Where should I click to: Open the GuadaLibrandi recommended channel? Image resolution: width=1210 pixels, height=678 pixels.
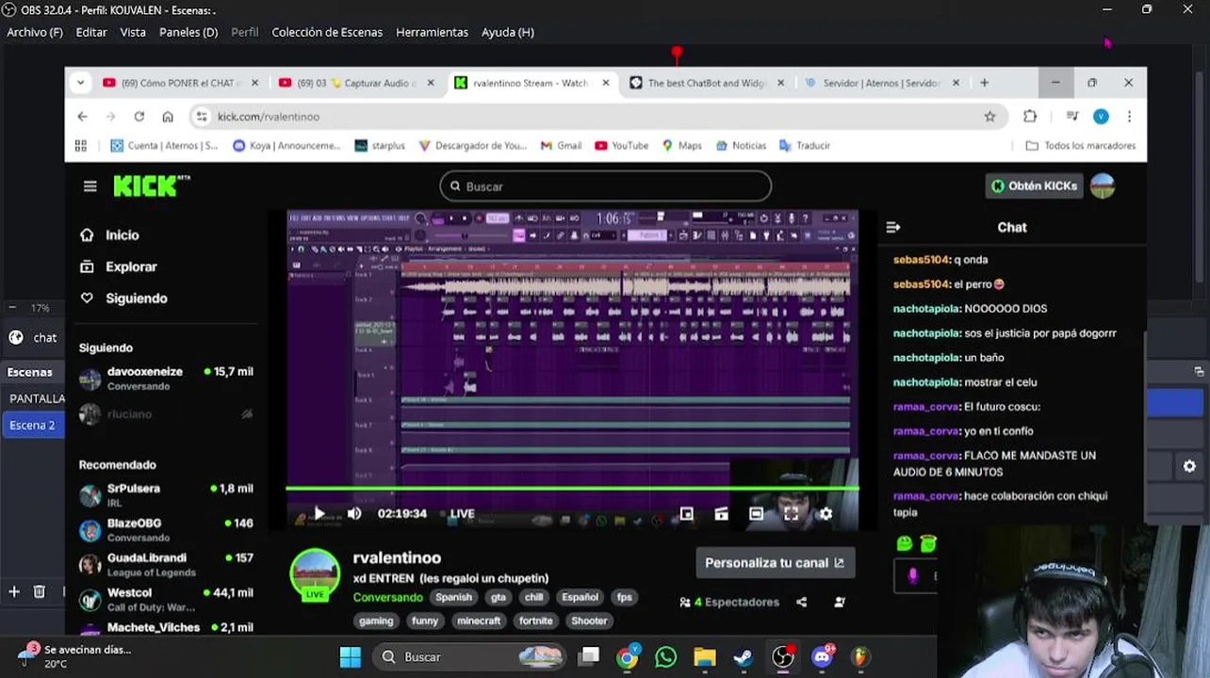[x=166, y=565]
